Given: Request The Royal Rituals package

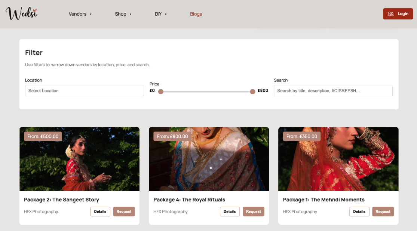Looking at the screenshot, I should [x=253, y=212].
